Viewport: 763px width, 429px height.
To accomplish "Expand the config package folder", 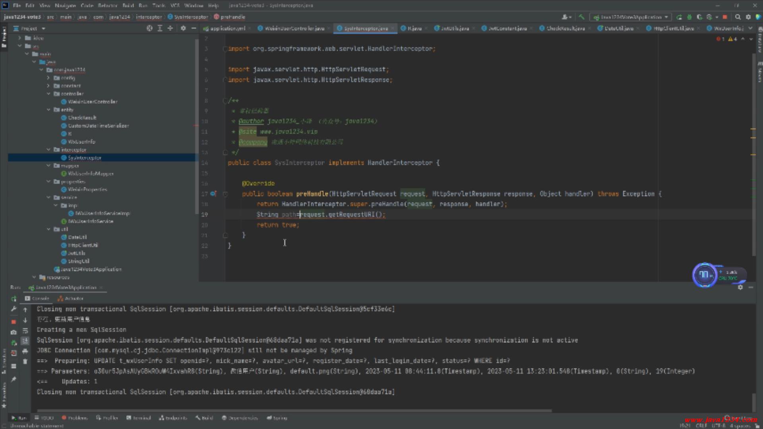I will [49, 78].
